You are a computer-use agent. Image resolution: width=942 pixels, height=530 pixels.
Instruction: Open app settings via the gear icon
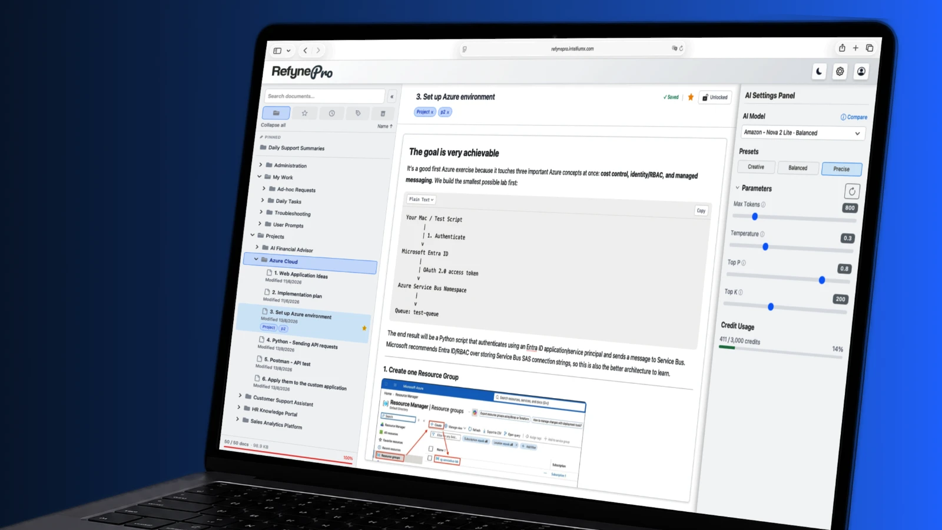[x=840, y=71]
